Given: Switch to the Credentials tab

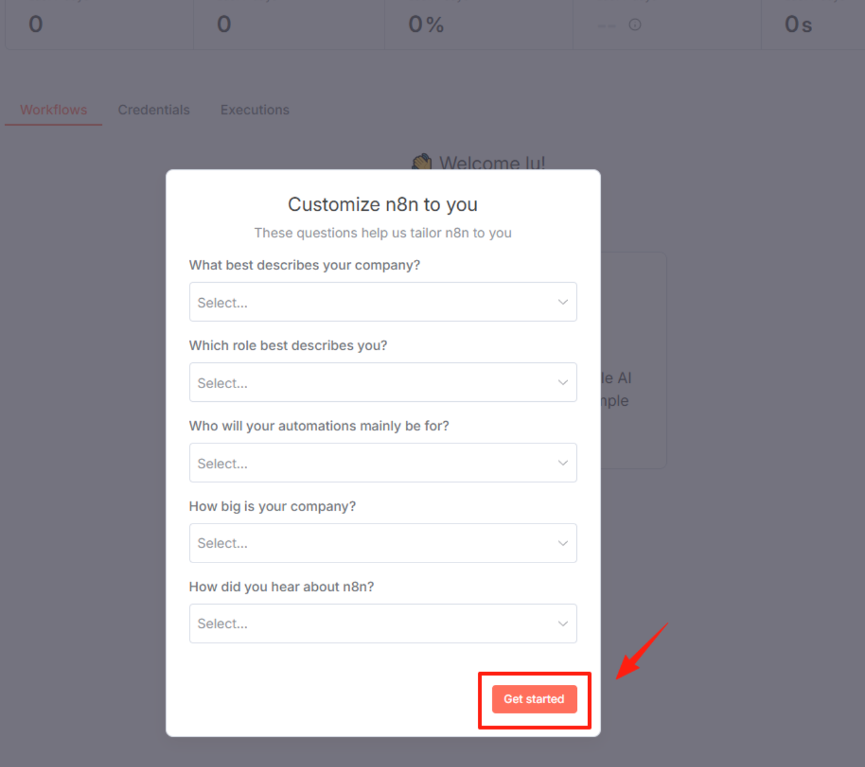Looking at the screenshot, I should click(x=154, y=110).
